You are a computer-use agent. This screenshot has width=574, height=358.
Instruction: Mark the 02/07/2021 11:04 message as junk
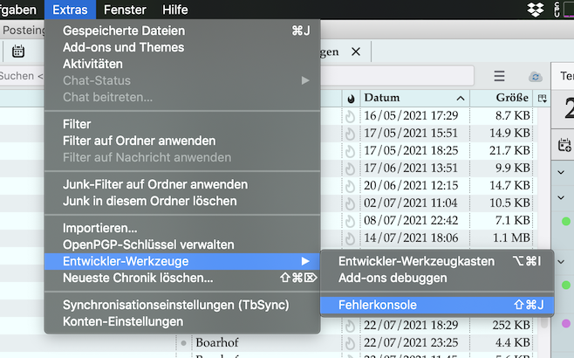click(x=351, y=203)
